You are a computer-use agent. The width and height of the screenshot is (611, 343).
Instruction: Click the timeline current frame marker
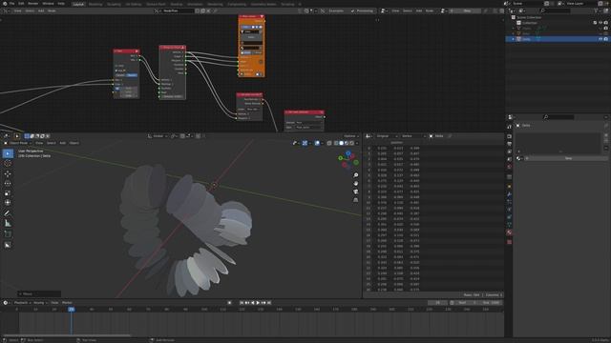pyautogui.click(x=72, y=310)
